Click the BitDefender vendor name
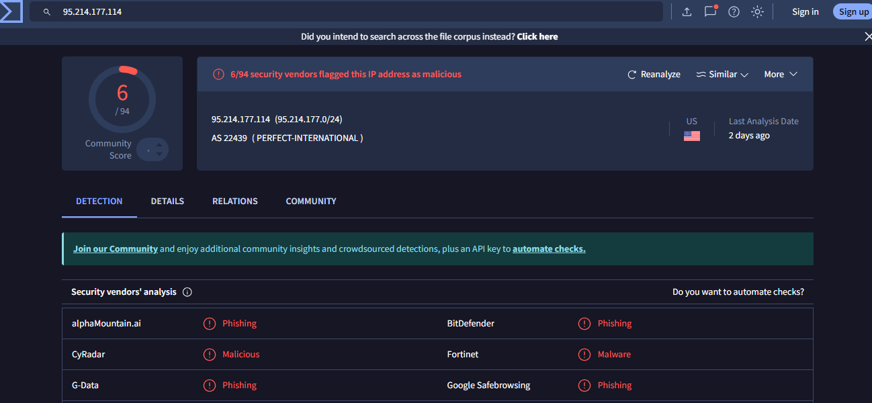The image size is (872, 403). coord(470,324)
